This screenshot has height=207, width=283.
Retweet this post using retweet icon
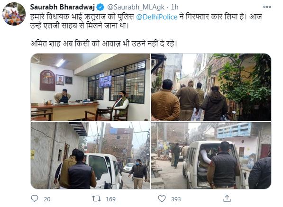[x=97, y=198]
